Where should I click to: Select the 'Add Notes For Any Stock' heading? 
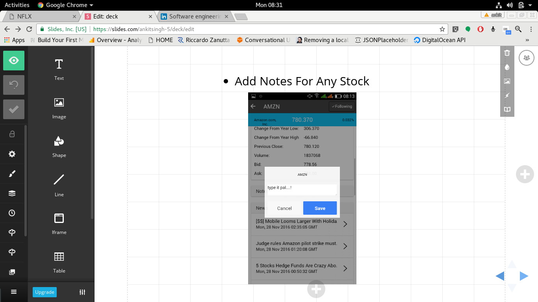click(x=302, y=81)
